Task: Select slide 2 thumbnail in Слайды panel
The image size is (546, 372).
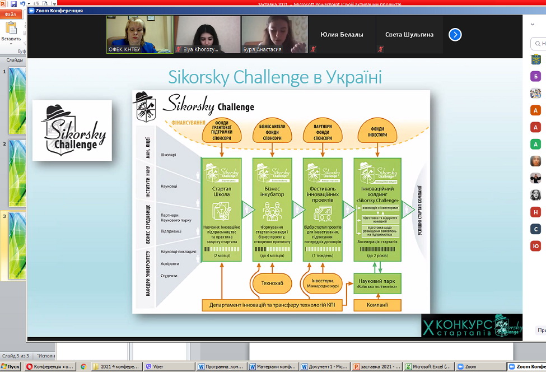Action: 17,173
